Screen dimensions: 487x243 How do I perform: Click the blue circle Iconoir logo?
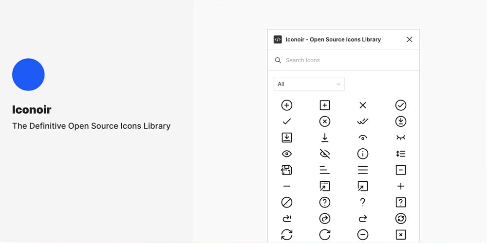tap(28, 74)
